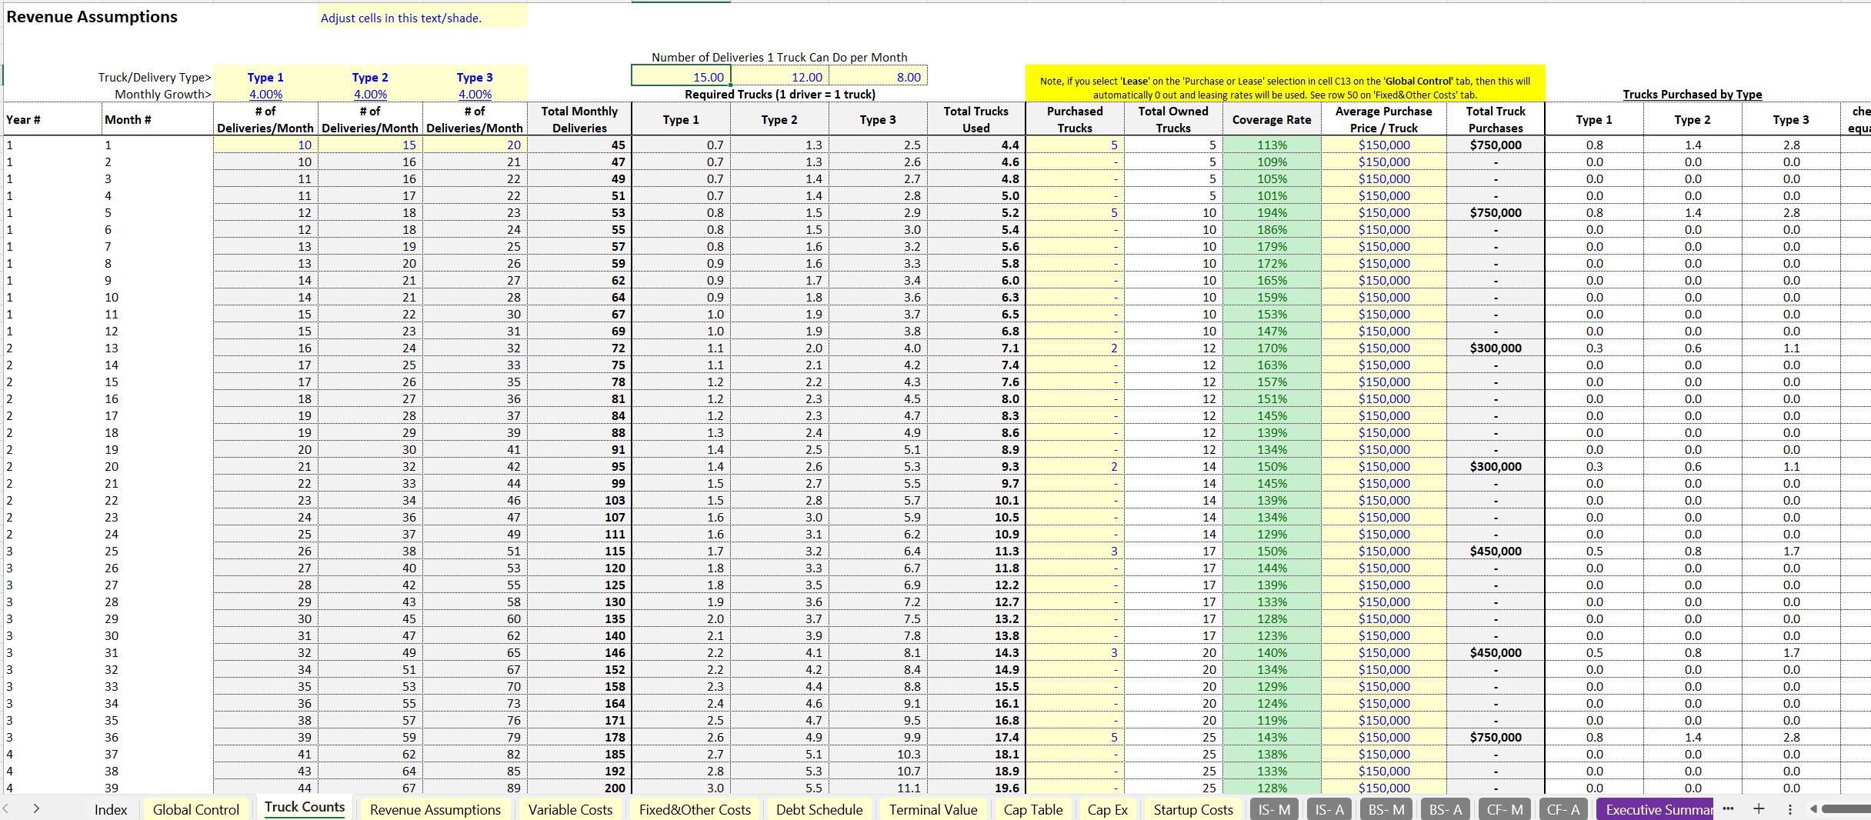The height and width of the screenshot is (820, 1871).
Task: Click the 113% Coverage Rate cell
Action: (x=1272, y=145)
